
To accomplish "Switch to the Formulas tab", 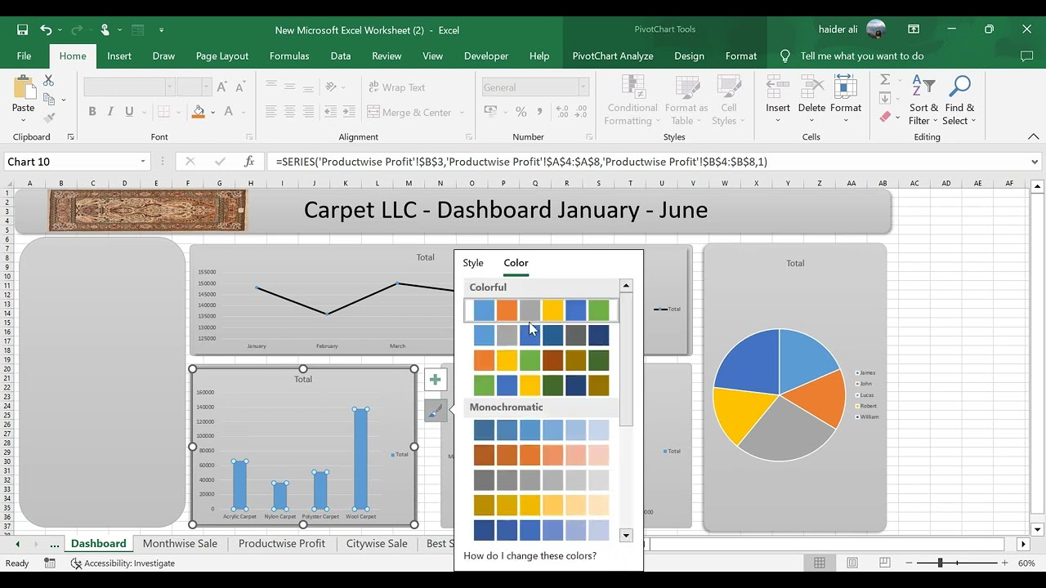I will [x=289, y=56].
